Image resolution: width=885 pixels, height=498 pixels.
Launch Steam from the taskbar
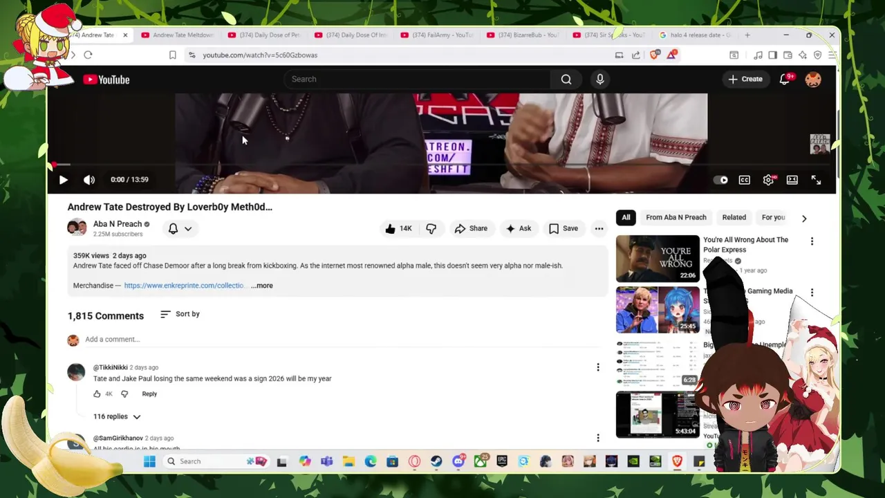pyautogui.click(x=436, y=461)
